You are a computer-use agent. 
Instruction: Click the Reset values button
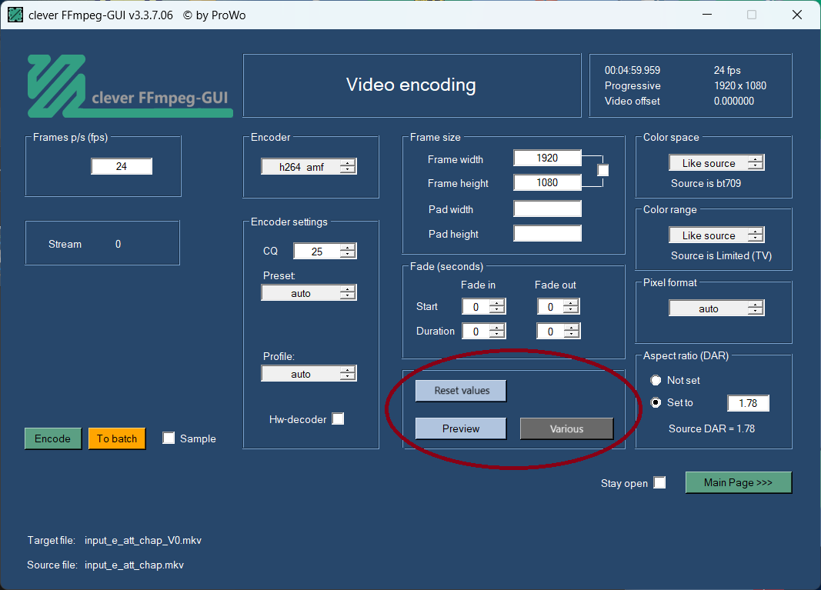click(461, 391)
